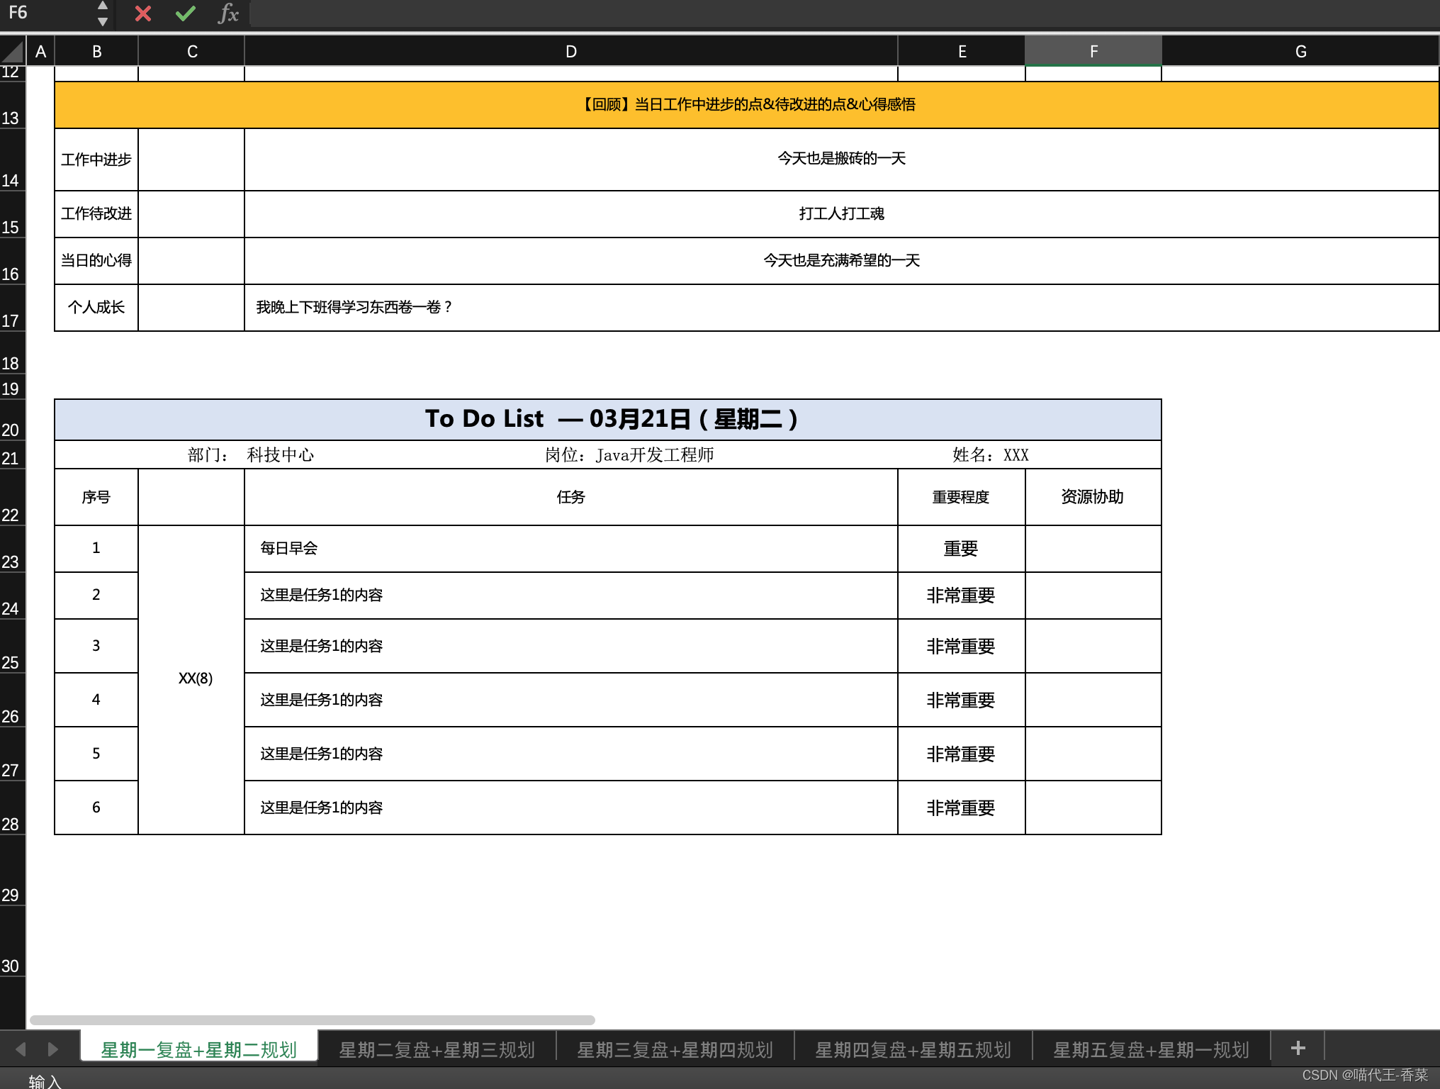Confirm entry with the green checkmark
Screen dimensions: 1440x1089
click(186, 13)
